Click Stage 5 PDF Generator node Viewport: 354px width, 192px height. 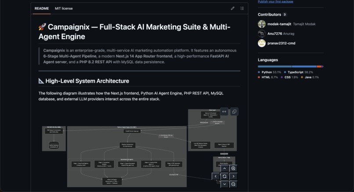(173, 164)
